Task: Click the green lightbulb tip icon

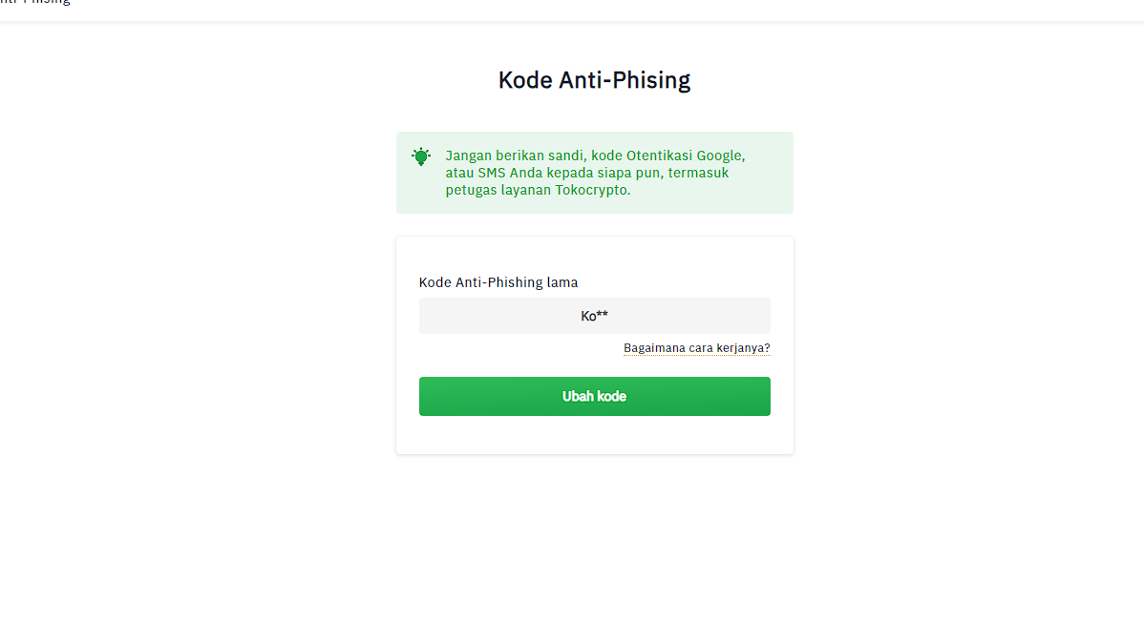Action: pyautogui.click(x=421, y=156)
